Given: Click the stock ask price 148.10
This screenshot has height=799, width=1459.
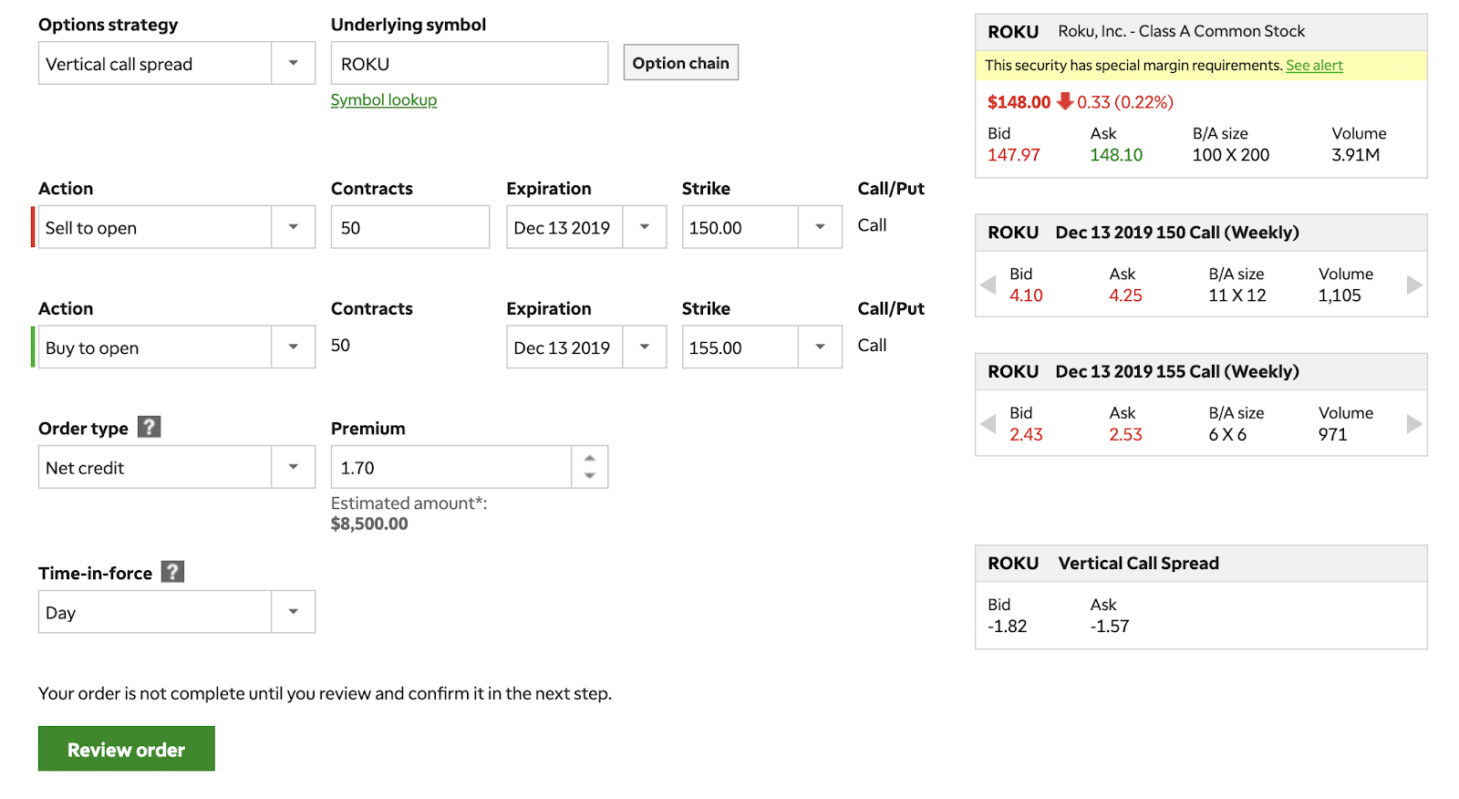Looking at the screenshot, I should (x=1116, y=155).
